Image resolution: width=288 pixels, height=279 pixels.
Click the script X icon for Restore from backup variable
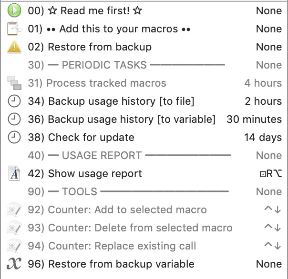click(x=14, y=264)
